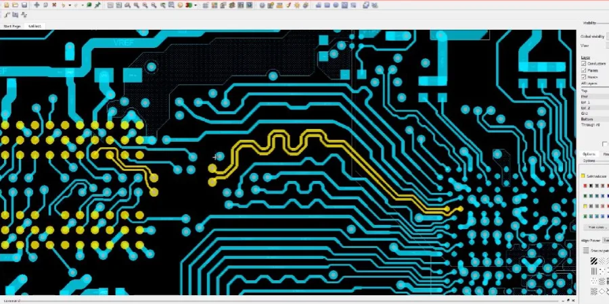609x304 pixels.
Task: Open the 3D view dropdown arrow
Action: pos(196,5)
